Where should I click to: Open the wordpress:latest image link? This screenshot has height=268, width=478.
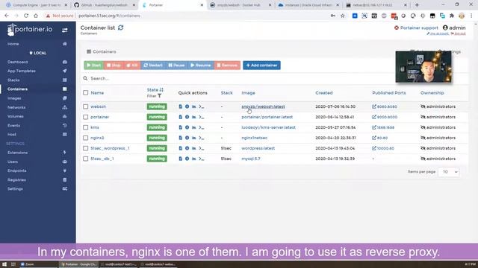(x=258, y=148)
